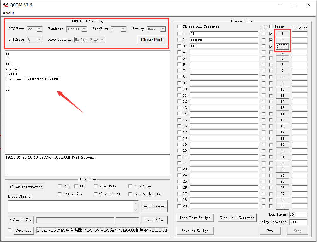This screenshot has height=242, width=317.
Task: Click the Clear Information button
Action: coord(26,187)
